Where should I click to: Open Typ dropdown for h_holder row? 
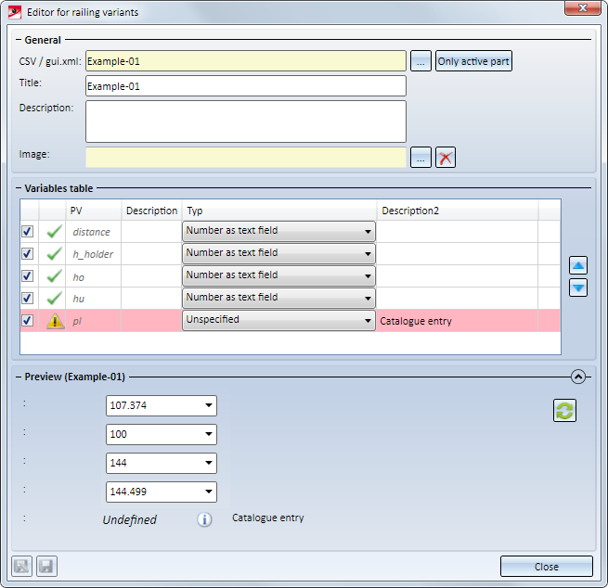point(278,253)
